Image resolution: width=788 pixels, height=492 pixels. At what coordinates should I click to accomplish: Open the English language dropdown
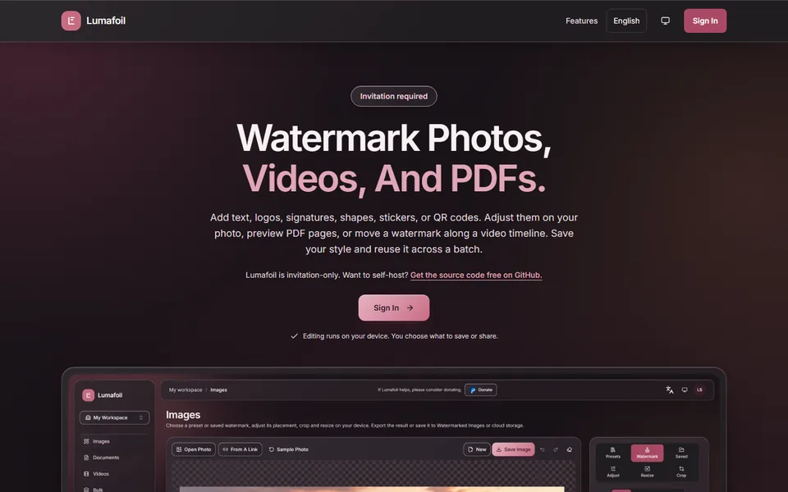(626, 20)
